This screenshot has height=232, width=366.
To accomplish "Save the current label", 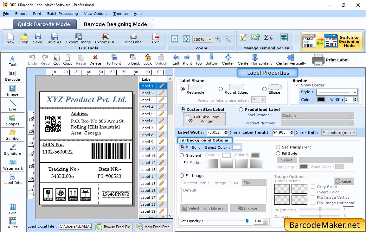I will point(37,39).
